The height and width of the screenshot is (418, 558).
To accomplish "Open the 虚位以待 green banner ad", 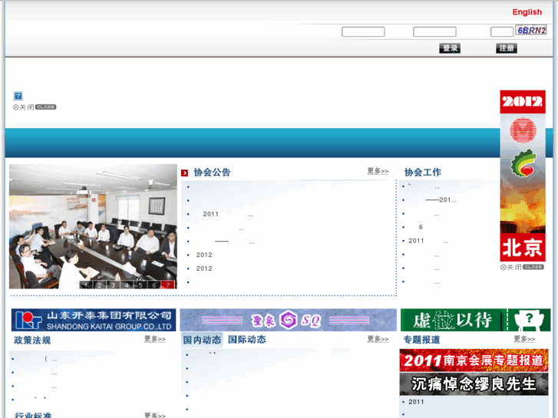I will (x=475, y=320).
